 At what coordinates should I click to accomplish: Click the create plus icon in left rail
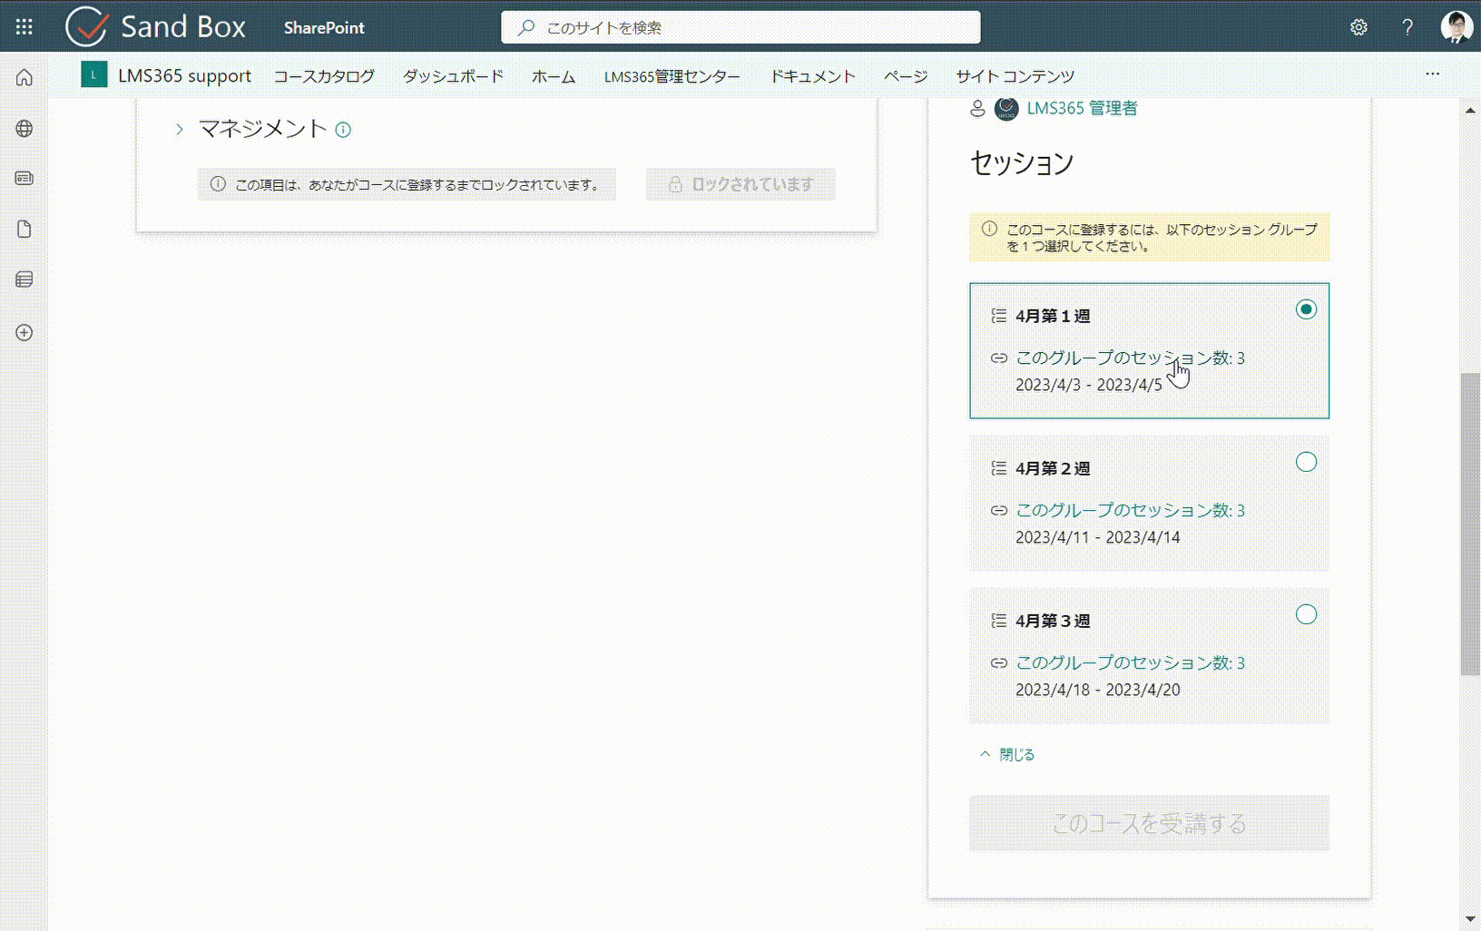click(25, 332)
